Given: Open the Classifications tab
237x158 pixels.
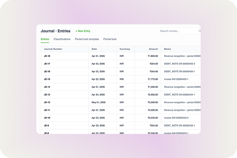Looking at the screenshot, I should 62,39.
